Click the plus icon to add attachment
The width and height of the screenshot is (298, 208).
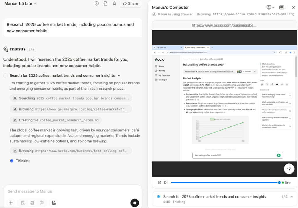pyautogui.click(x=11, y=203)
